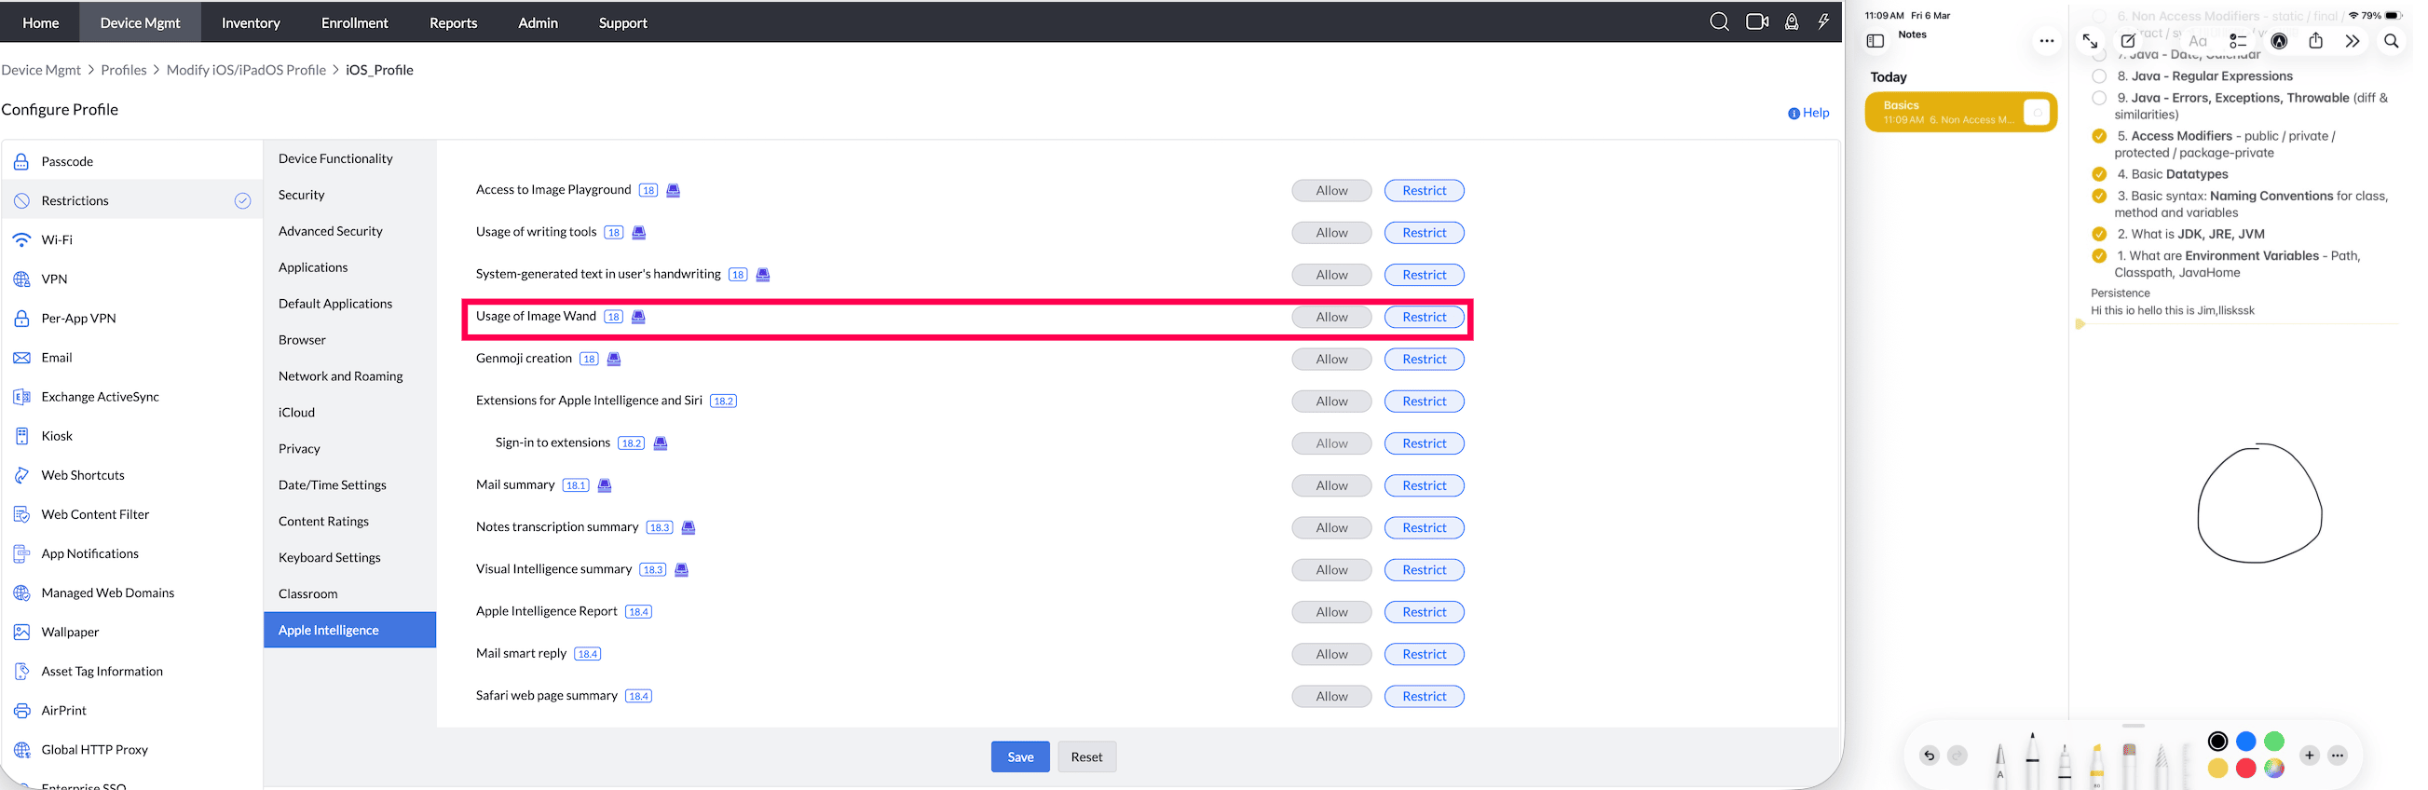The height and width of the screenshot is (790, 2428).
Task: Click the 18.2 badge beside Sign-in to extensions
Action: click(x=631, y=443)
